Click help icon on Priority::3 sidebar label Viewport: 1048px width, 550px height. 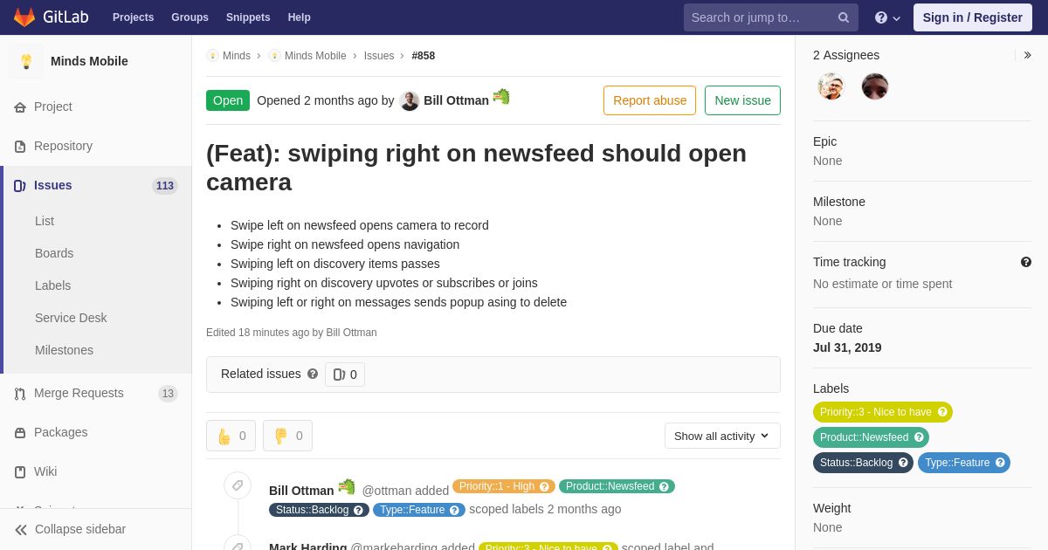click(942, 412)
